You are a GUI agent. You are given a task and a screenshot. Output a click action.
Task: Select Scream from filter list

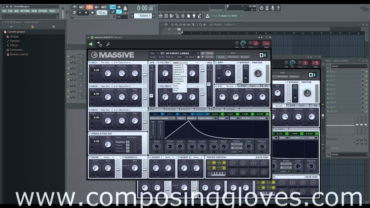[x=177, y=83]
